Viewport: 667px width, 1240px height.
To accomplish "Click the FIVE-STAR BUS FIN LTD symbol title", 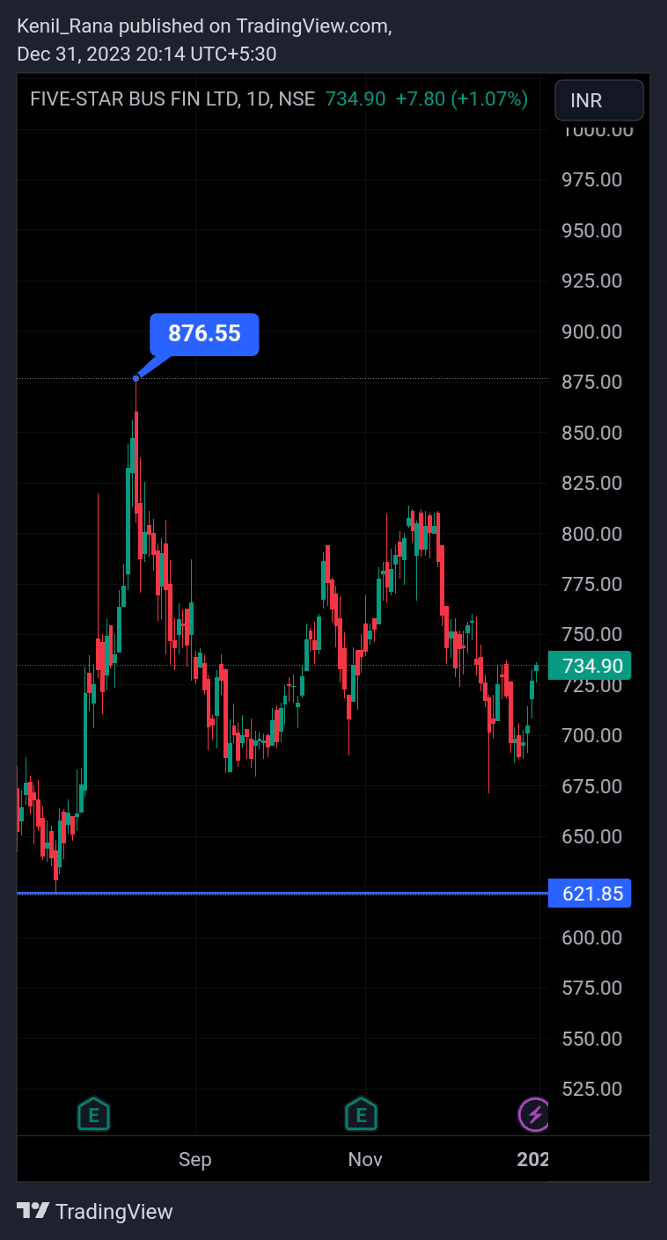I will [x=134, y=99].
